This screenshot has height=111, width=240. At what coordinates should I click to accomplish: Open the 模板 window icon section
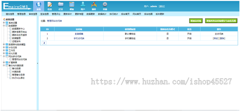72,6
